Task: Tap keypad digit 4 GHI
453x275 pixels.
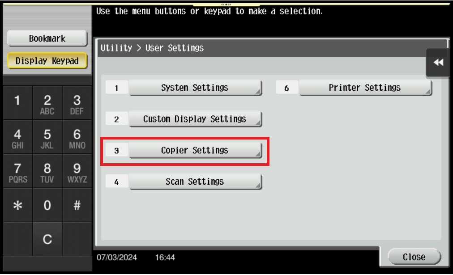Action: point(17,137)
